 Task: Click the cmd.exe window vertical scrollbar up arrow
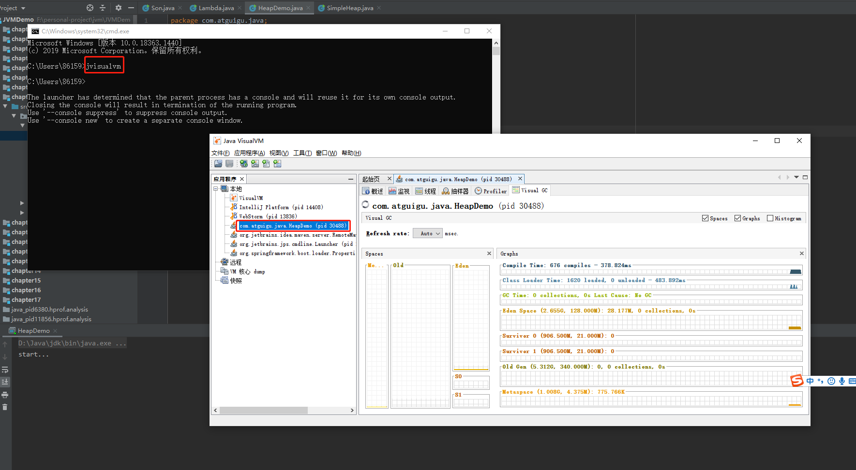tap(496, 43)
